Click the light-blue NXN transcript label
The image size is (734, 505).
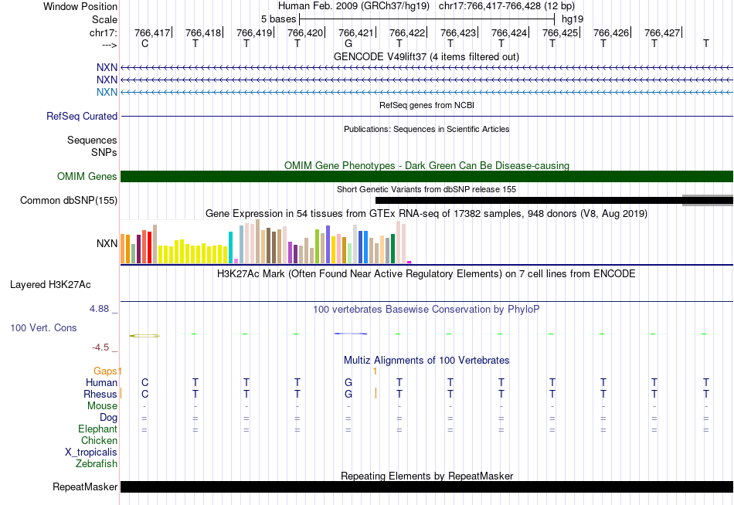click(107, 92)
